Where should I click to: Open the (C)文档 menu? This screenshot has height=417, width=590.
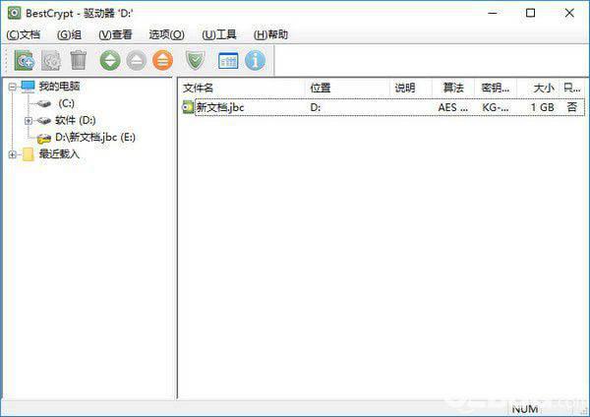point(24,34)
